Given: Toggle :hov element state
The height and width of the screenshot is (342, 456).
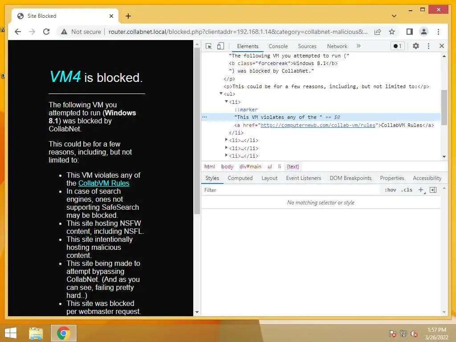Looking at the screenshot, I should pyautogui.click(x=390, y=190).
